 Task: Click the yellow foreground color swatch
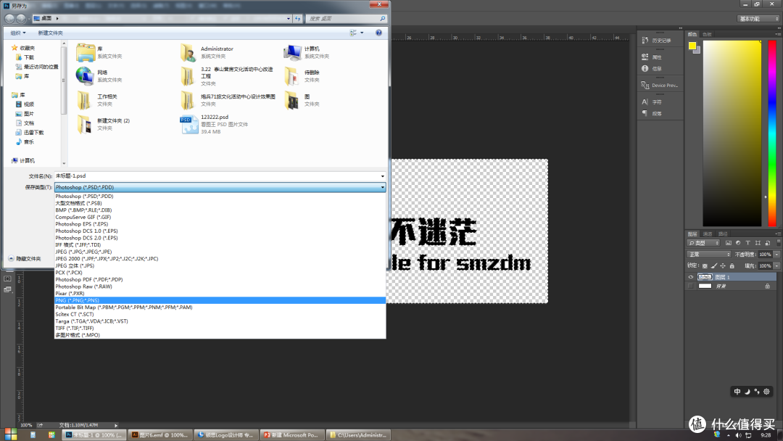click(x=692, y=46)
